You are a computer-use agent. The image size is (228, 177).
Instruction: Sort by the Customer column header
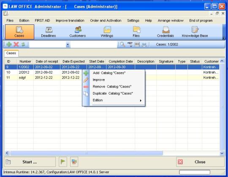tap(211, 61)
